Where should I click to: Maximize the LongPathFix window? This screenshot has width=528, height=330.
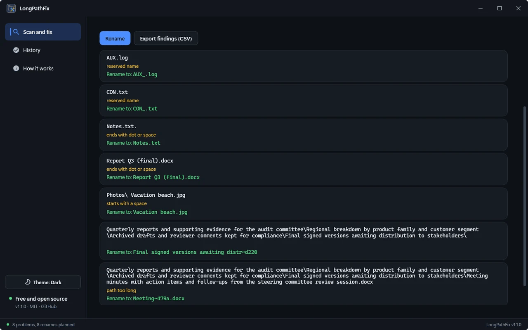click(x=500, y=8)
